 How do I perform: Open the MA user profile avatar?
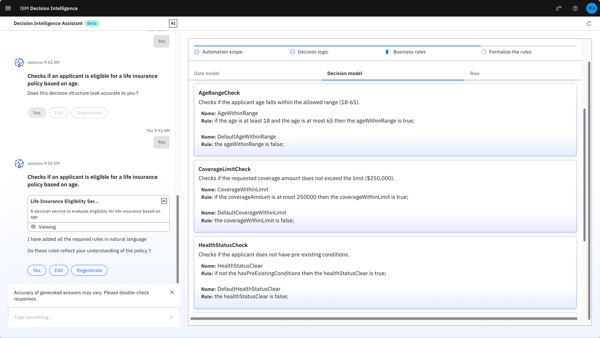pos(591,8)
